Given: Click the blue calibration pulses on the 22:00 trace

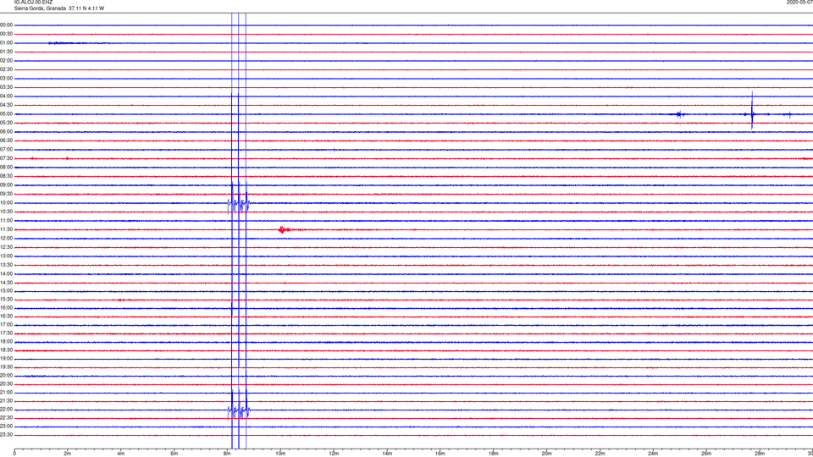Looking at the screenshot, I should click(x=239, y=410).
